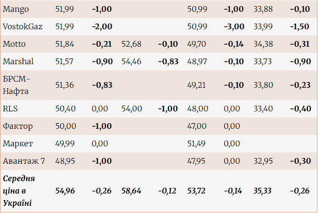Click the 33,99 price in VostokGaz row
318x213 pixels.
264,26
